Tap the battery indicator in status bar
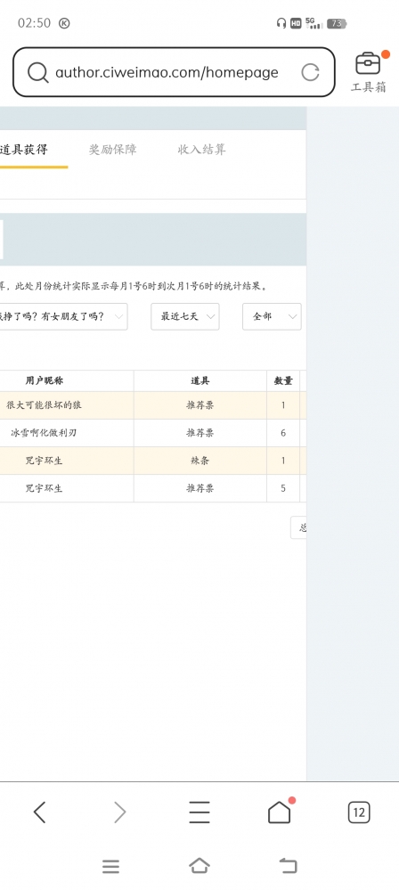 pyautogui.click(x=337, y=23)
